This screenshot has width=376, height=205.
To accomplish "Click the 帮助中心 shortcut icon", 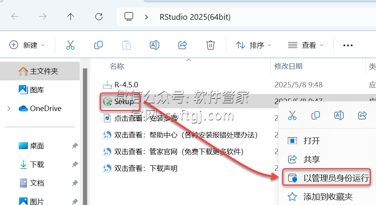I will coord(107,135).
